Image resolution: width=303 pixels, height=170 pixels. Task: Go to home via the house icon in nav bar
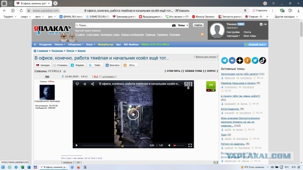tap(35, 44)
